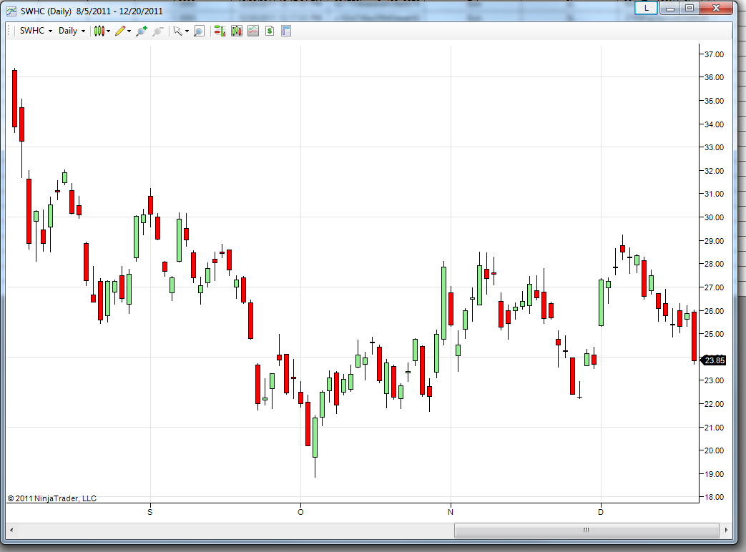Click the zoom frame magnifier icon
This screenshot has height=552, width=746.
(200, 31)
